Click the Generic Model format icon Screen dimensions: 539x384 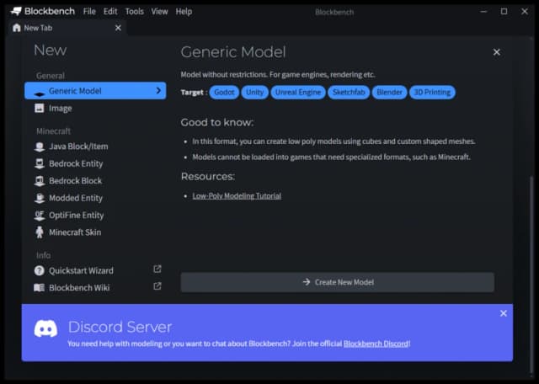[x=40, y=94]
